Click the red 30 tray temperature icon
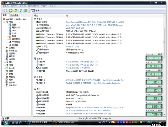The image size is (168, 127). [133, 122]
